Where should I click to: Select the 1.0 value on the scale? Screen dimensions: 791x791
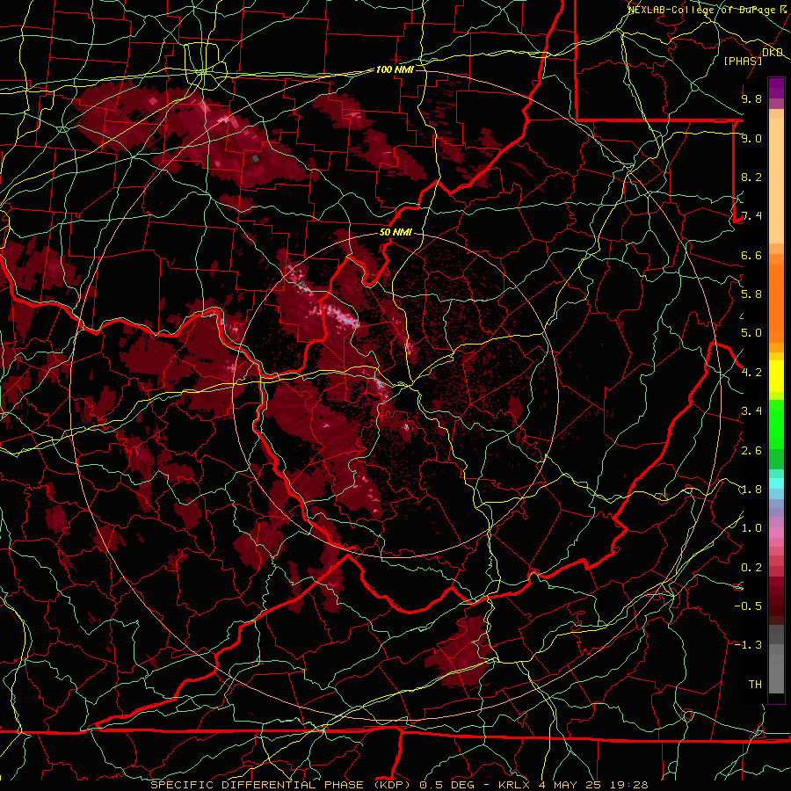pyautogui.click(x=751, y=528)
